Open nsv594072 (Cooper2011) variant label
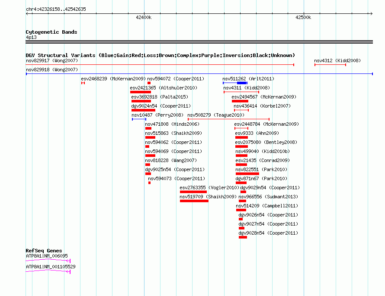Image resolution: width=385 pixels, height=296 pixels. pos(176,79)
